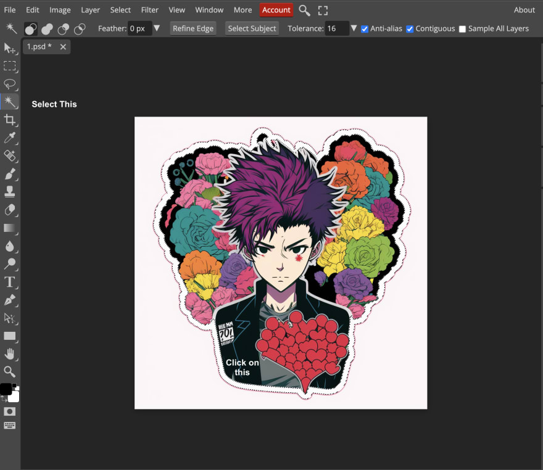Image resolution: width=543 pixels, height=470 pixels.
Task: Click the Select Subject button
Action: click(252, 28)
